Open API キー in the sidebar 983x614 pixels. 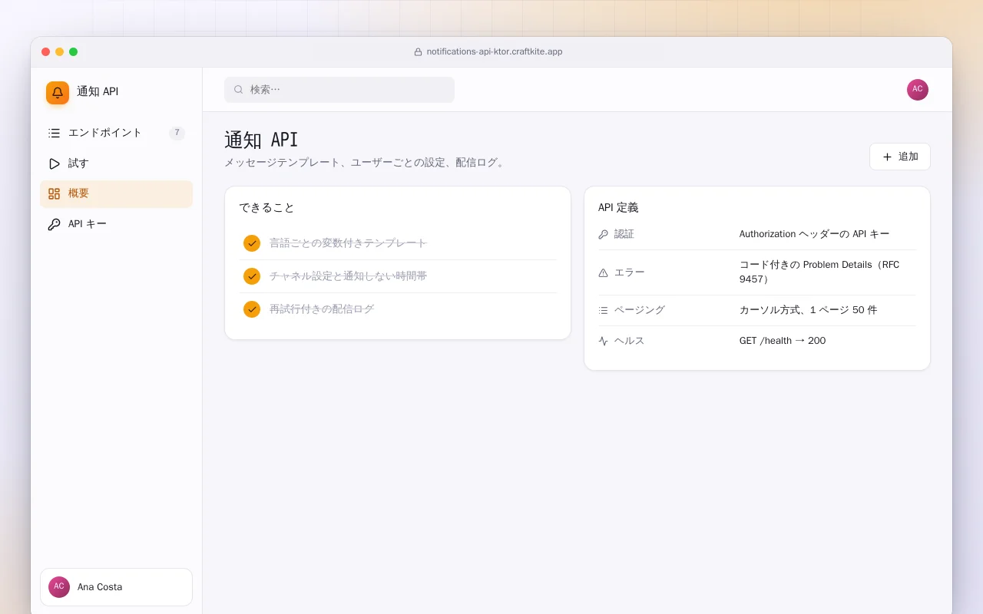coord(116,225)
